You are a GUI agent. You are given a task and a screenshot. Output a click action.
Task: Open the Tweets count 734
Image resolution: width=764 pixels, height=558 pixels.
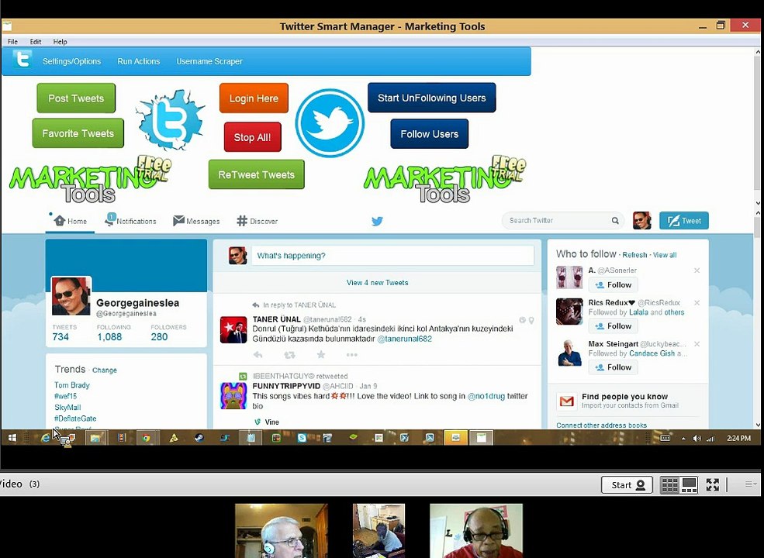coord(60,336)
